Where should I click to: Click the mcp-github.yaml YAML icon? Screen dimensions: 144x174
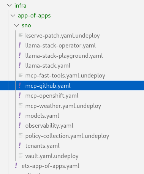click(20, 85)
